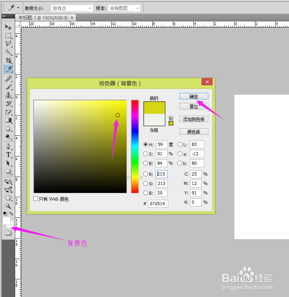Expand the collapsed toolbox panel arrows
Viewport: 289px width, 297px height.
(4, 16)
